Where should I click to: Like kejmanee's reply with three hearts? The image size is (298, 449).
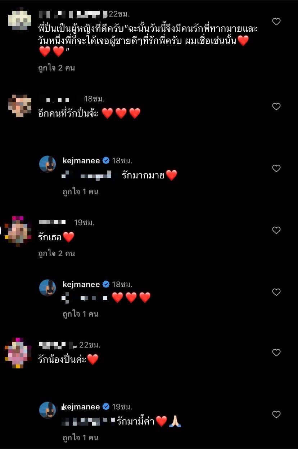(x=276, y=292)
